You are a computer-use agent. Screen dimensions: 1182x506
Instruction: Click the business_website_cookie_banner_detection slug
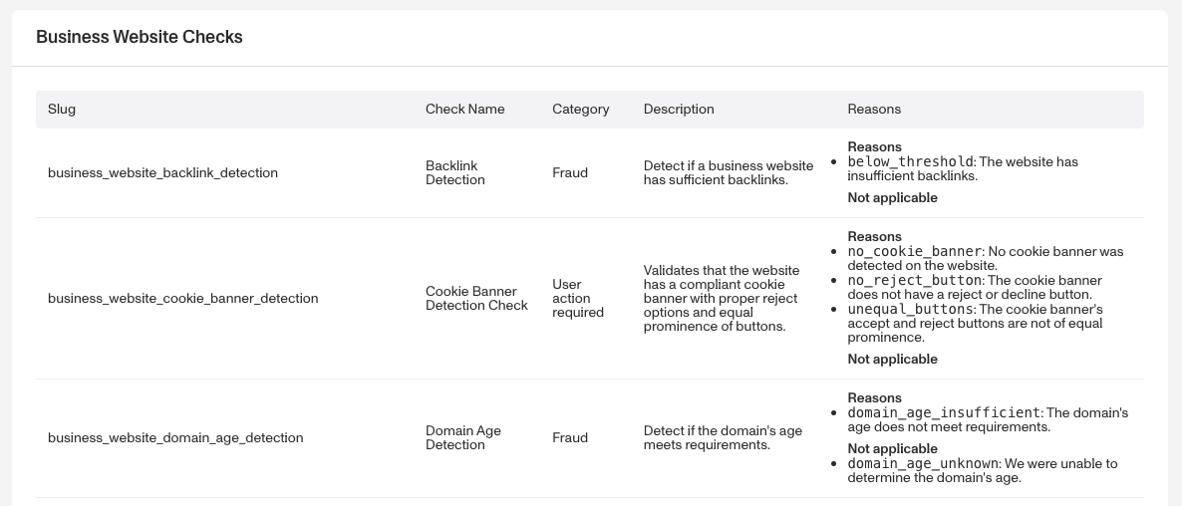[x=183, y=299]
